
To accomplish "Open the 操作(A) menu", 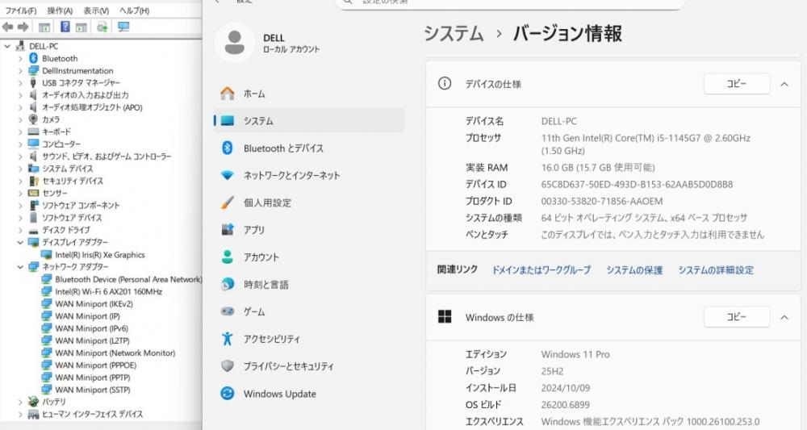I will pyautogui.click(x=60, y=10).
